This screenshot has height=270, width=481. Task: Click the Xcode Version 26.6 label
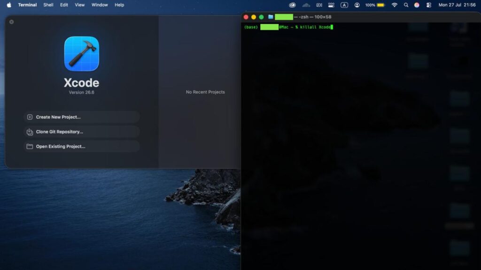click(81, 92)
